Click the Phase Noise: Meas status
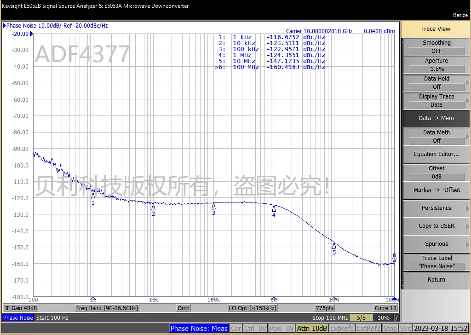The image size is (471, 335). tap(199, 329)
